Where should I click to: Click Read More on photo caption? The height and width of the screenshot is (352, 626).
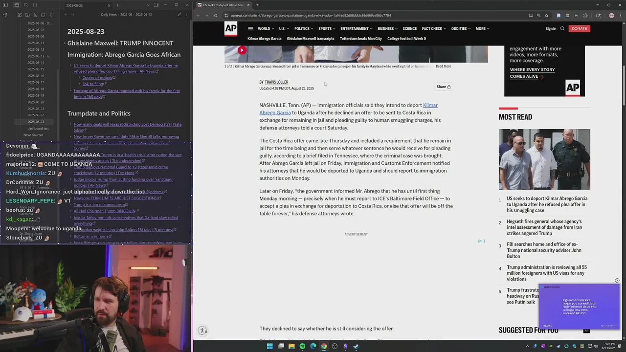click(x=444, y=66)
